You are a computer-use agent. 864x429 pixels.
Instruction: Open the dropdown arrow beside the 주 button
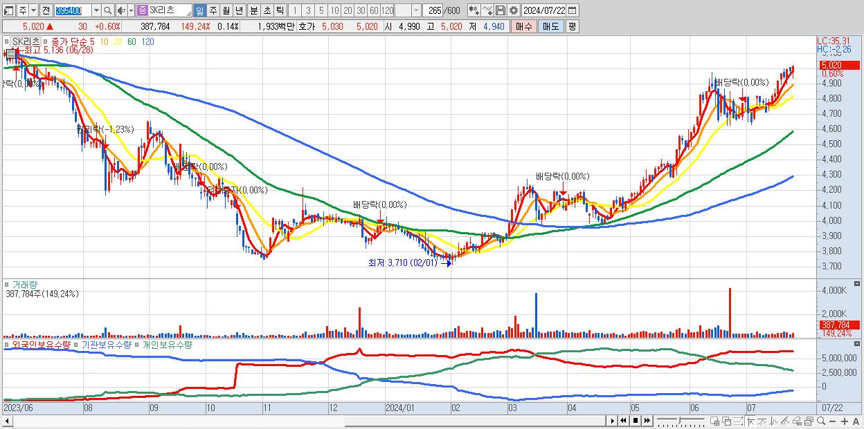33,10
